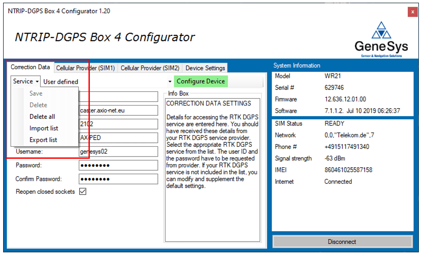Click the Info Box group title
This screenshot has height=255, width=422.
pos(178,94)
